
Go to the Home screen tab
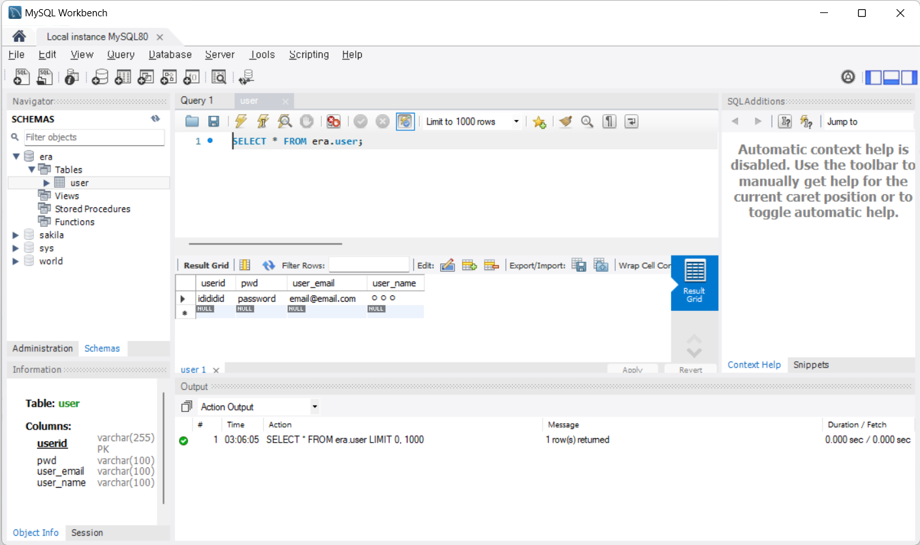19,37
